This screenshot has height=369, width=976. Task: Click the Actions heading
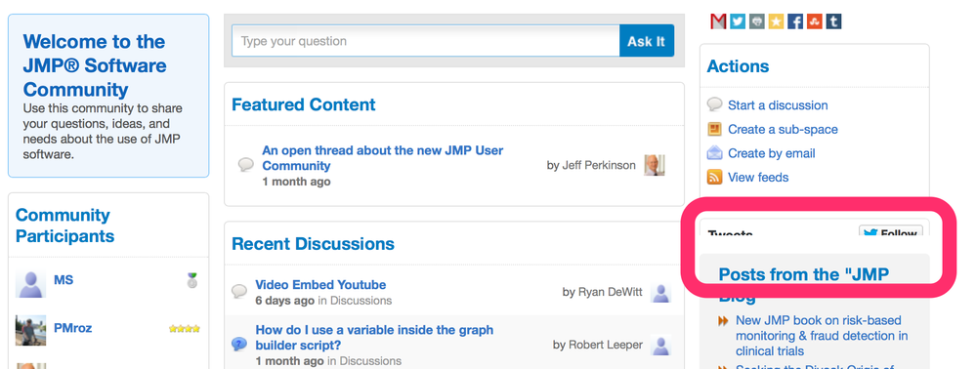(739, 66)
